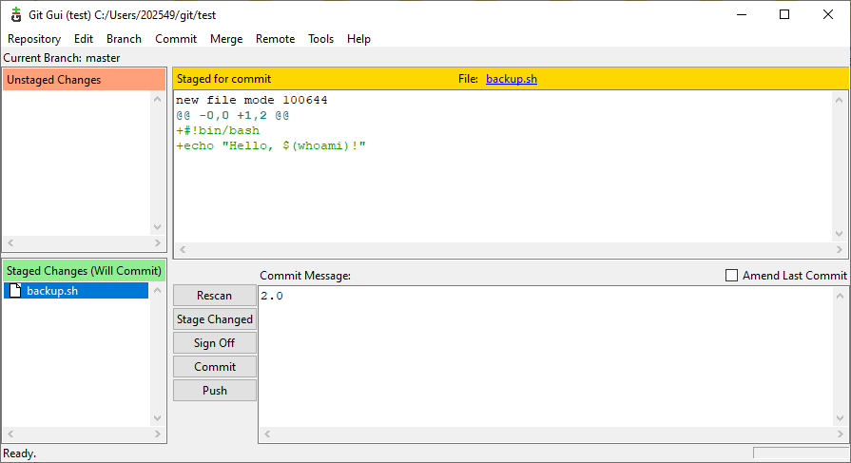Click the diff pane scroll right arrow
Screen dimensions: 851x463
(x=839, y=249)
